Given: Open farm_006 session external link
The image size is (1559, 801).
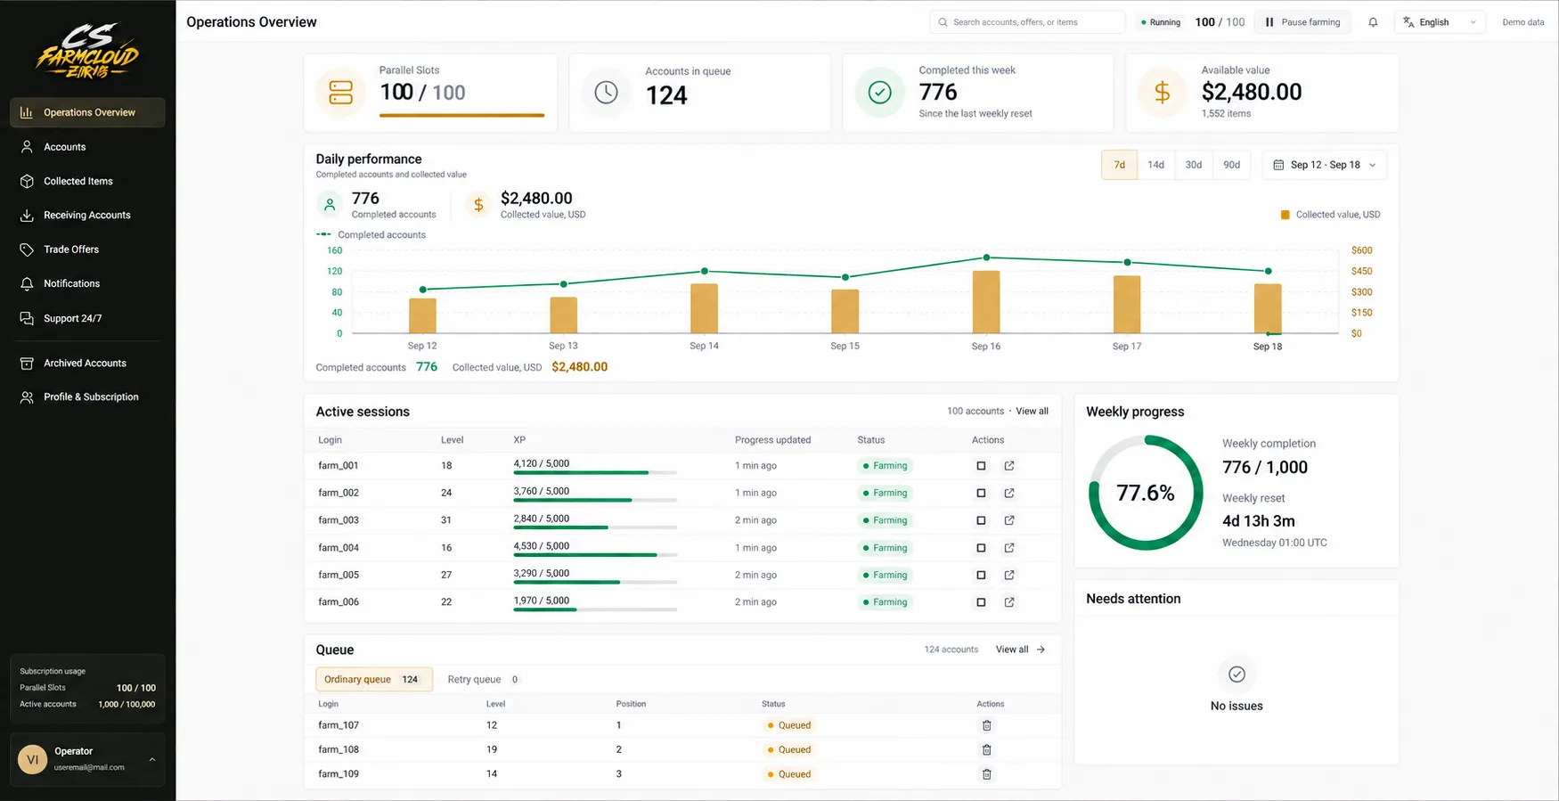Looking at the screenshot, I should (x=1009, y=602).
